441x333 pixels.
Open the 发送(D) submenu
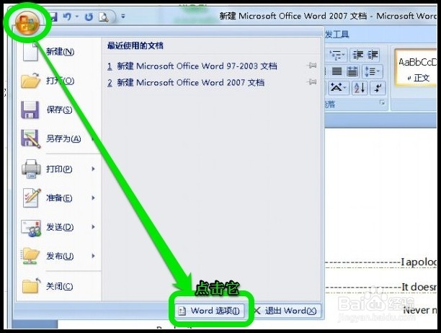point(58,227)
